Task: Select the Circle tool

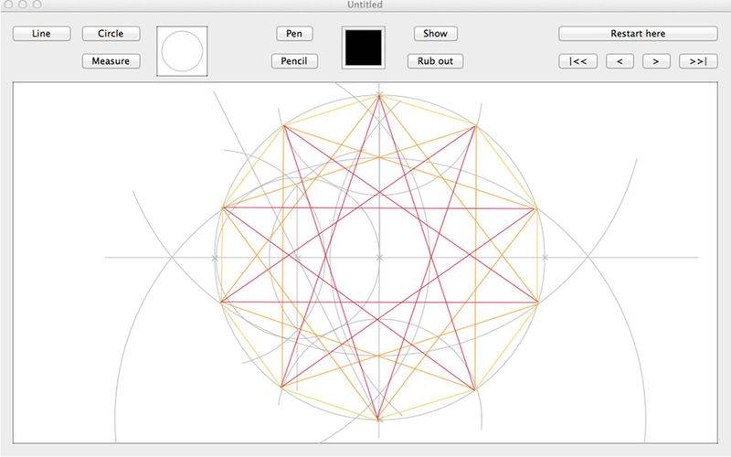Action: [x=111, y=34]
